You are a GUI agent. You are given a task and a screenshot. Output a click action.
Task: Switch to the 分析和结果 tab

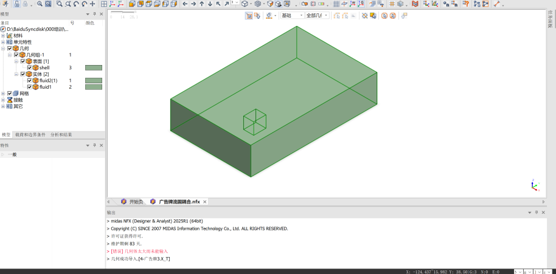point(61,134)
